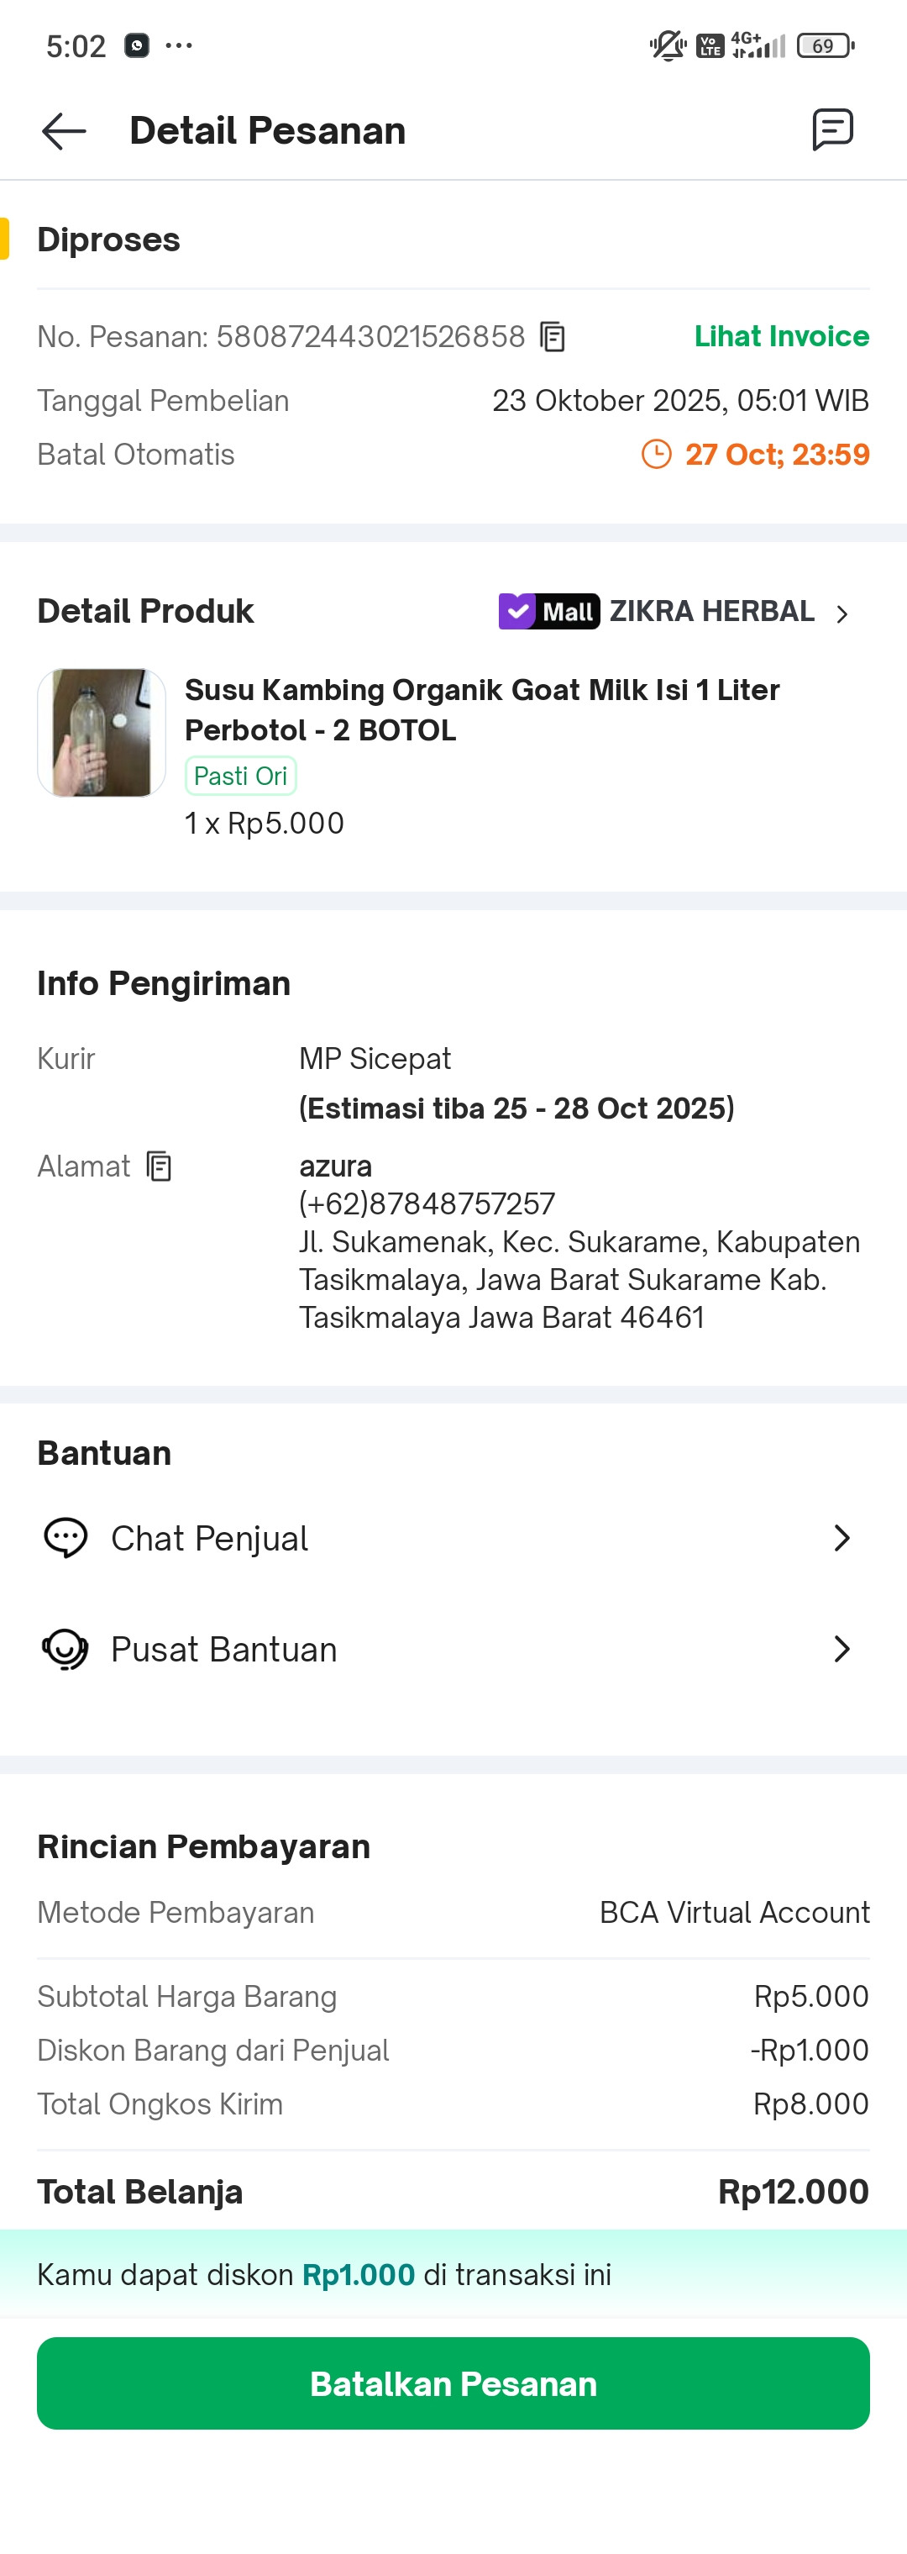
Task: Expand ZIKRA HERBAL store chevron
Action: pos(842,614)
